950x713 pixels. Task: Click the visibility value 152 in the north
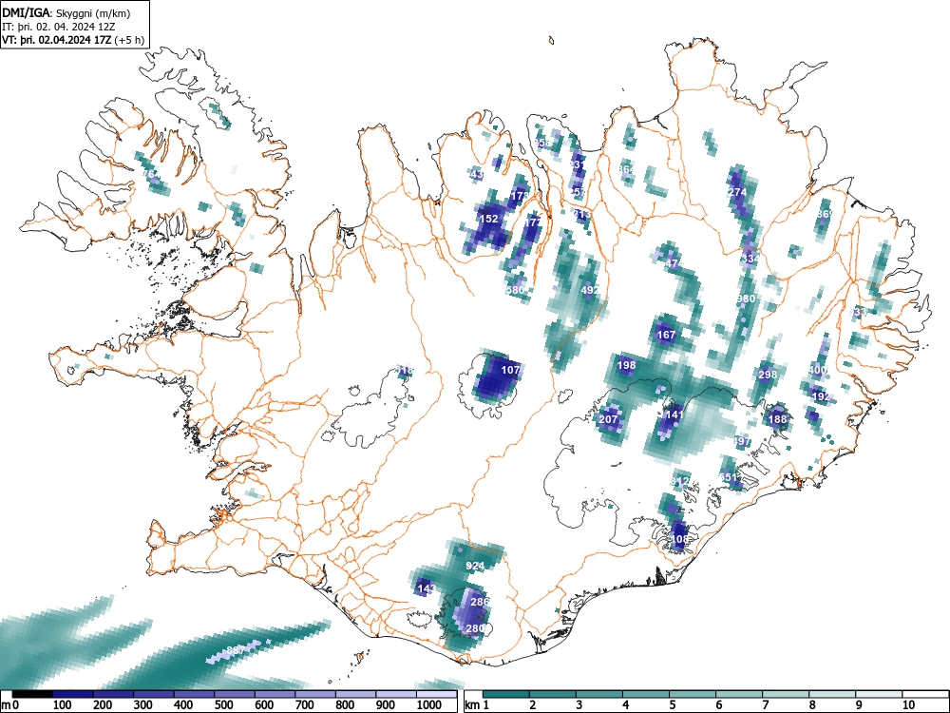(488, 219)
